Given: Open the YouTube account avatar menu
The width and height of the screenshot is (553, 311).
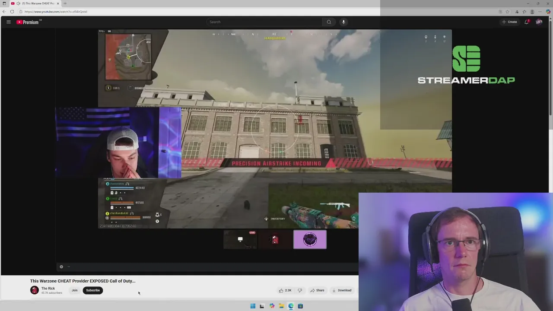Looking at the screenshot, I should click(539, 22).
